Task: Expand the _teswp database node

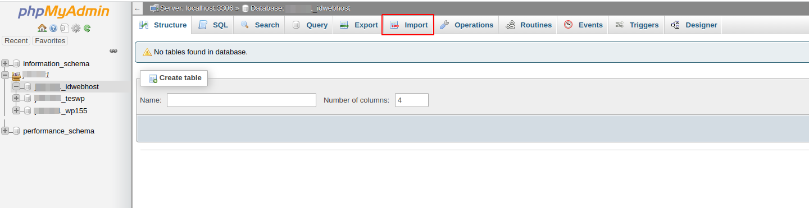Action: coord(16,98)
